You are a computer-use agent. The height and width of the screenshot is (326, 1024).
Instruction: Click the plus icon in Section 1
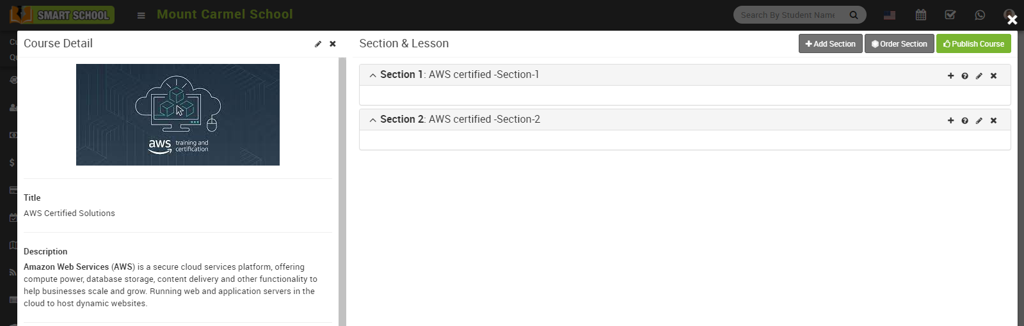[950, 75]
